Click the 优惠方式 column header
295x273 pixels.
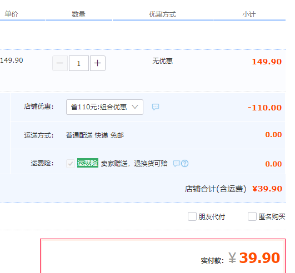(163, 14)
